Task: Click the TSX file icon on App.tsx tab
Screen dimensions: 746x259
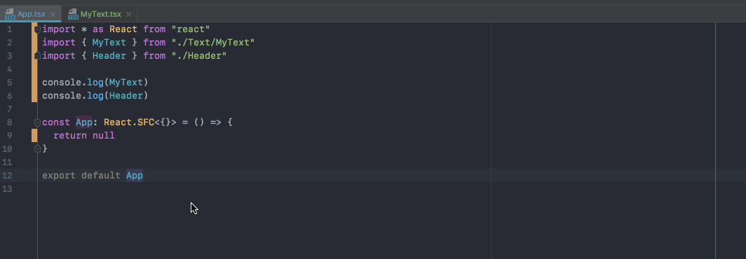Action: point(10,14)
